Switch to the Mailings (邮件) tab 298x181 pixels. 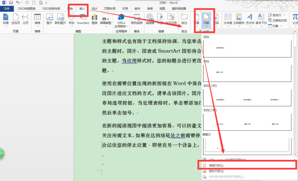point(137,8)
